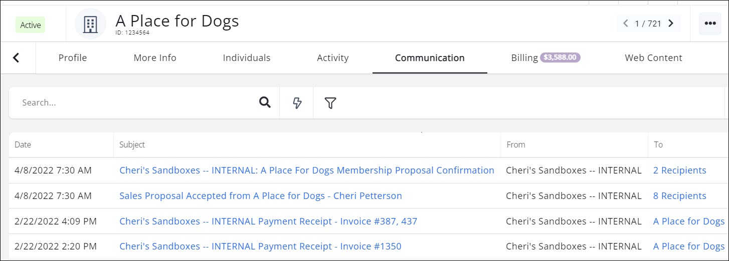Click the organization building icon
Viewport: 729px width, 261px height.
[x=90, y=23]
